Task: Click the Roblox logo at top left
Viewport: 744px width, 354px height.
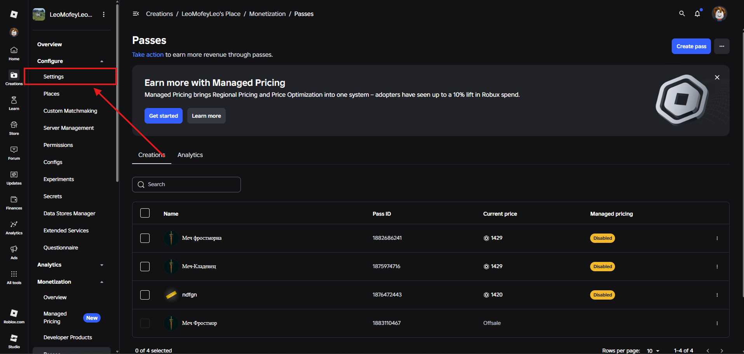Action: coord(14,14)
